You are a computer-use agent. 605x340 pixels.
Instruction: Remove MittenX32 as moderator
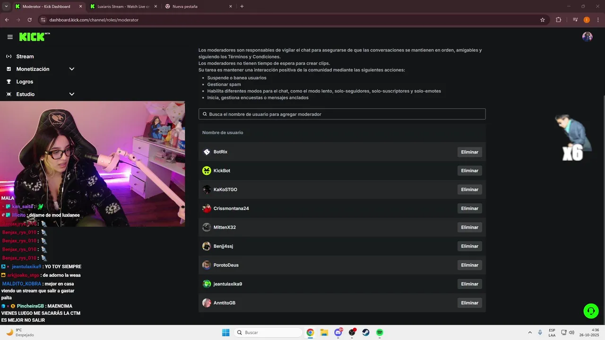[469, 227]
